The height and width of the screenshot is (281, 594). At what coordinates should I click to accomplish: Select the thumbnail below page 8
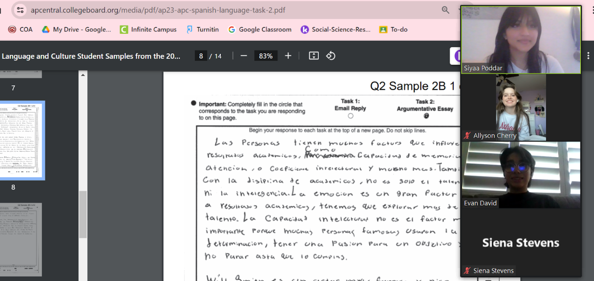[x=21, y=239]
